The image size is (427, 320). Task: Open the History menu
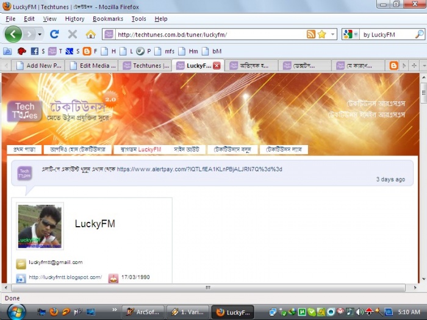click(x=74, y=19)
